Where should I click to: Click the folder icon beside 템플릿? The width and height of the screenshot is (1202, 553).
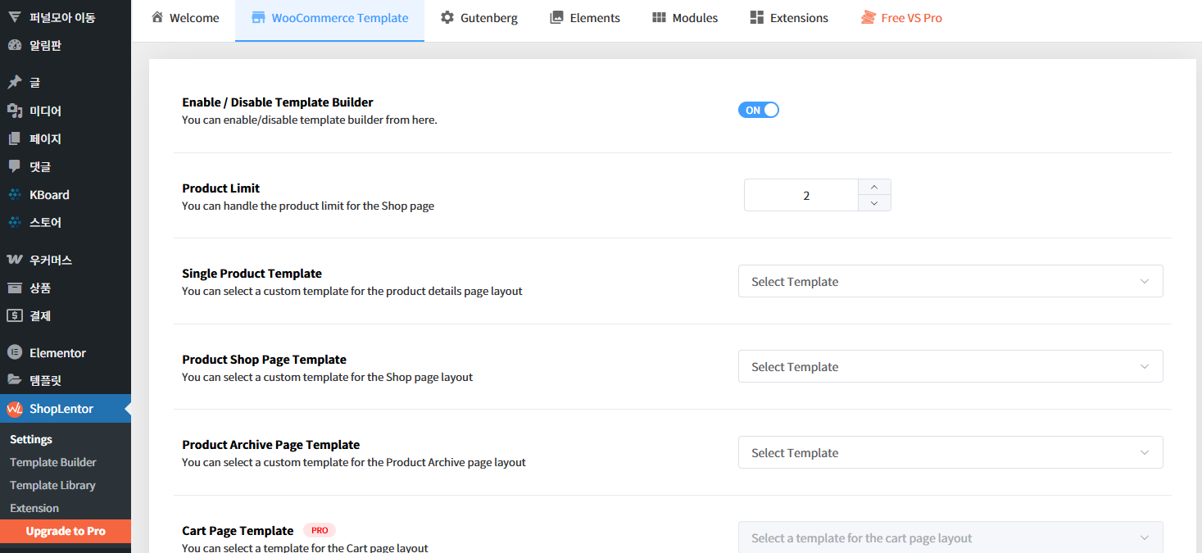click(x=14, y=380)
